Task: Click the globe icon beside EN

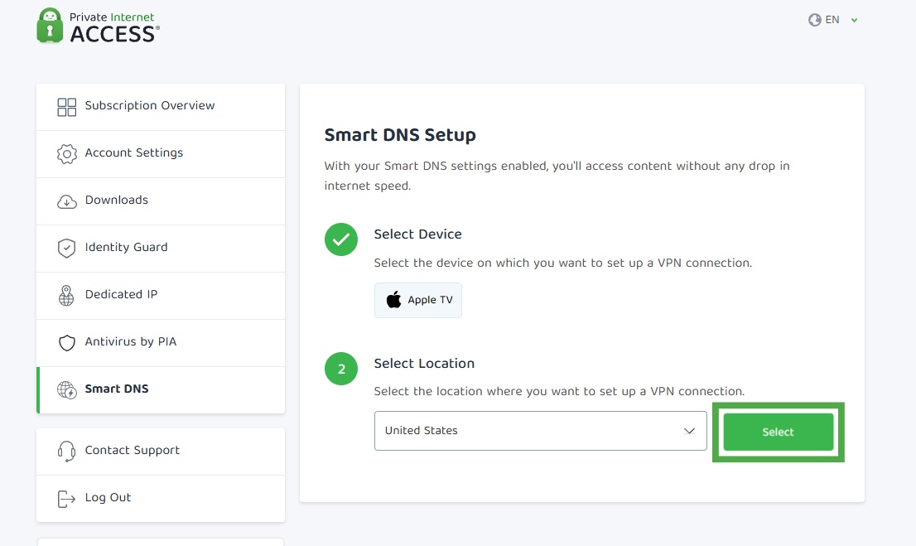Action: (814, 21)
